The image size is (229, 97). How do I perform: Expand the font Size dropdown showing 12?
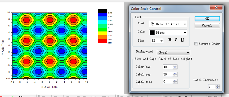tap(157, 41)
